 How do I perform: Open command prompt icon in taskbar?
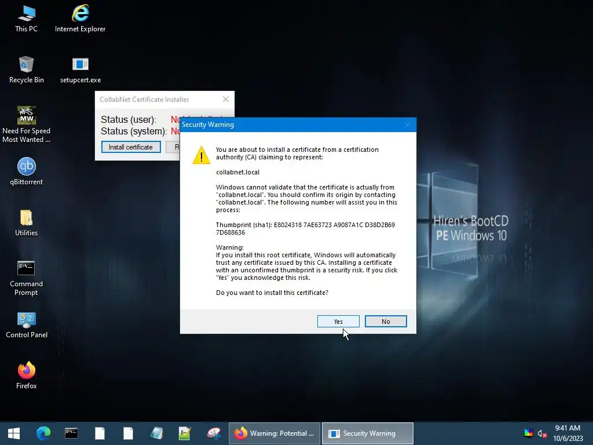tap(71, 433)
